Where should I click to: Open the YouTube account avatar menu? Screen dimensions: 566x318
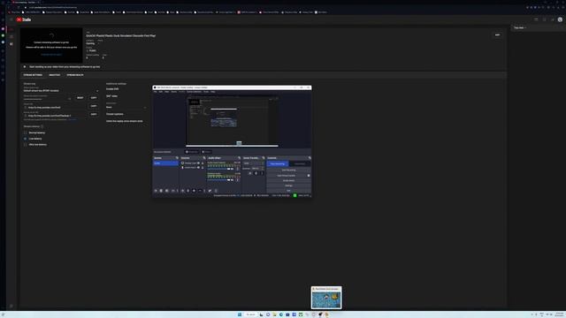click(x=560, y=19)
